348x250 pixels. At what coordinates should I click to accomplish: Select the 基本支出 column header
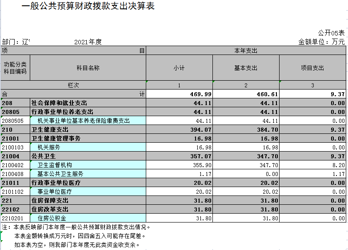tap(246, 68)
